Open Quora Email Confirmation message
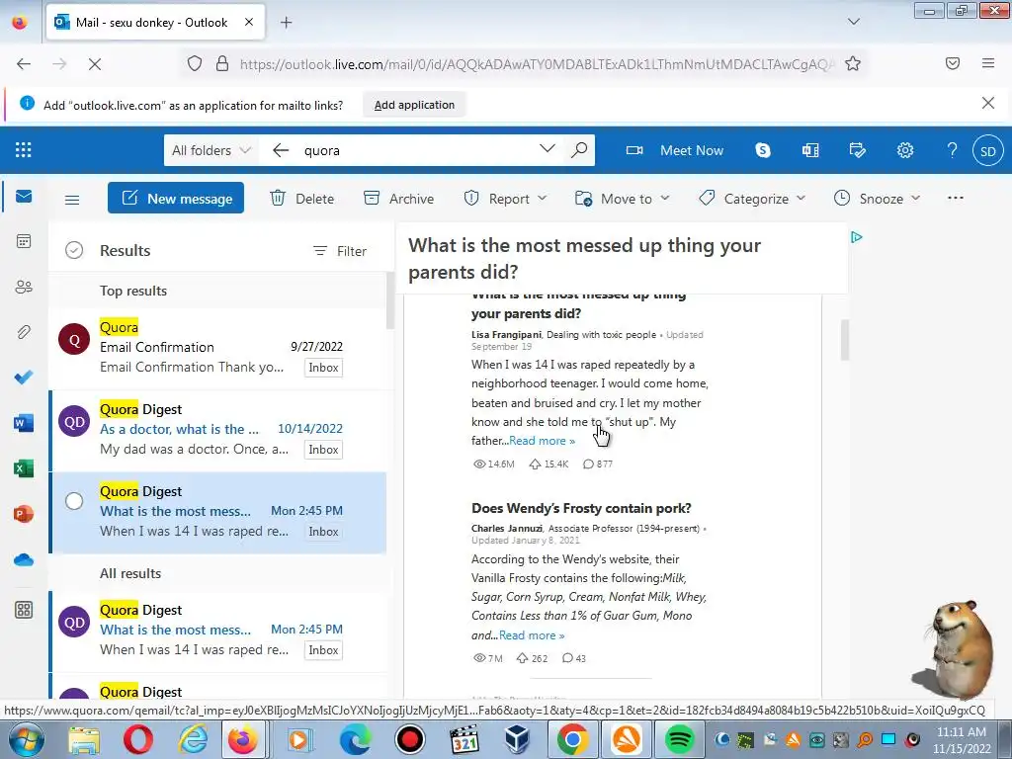 [x=220, y=349]
